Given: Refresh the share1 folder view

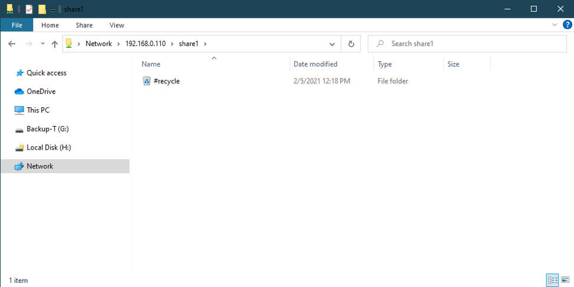Looking at the screenshot, I should click(x=351, y=44).
